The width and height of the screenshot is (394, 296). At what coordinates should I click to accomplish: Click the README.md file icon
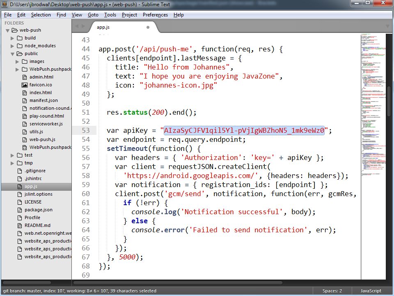(x=20, y=225)
